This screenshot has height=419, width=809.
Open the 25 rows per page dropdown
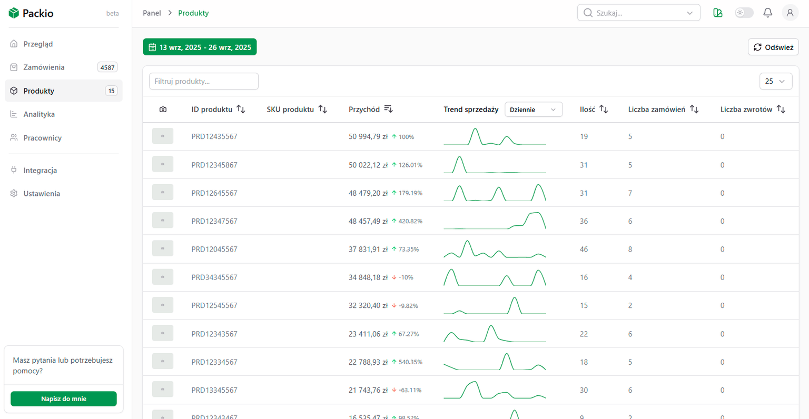point(775,81)
